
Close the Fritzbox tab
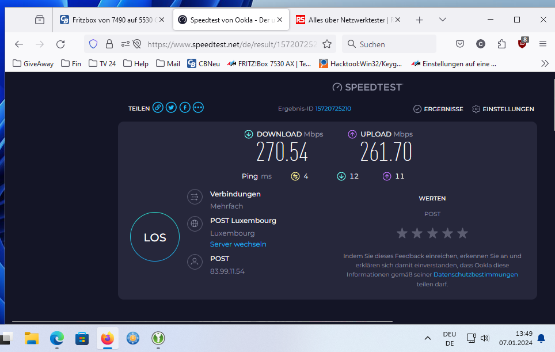pyautogui.click(x=162, y=20)
